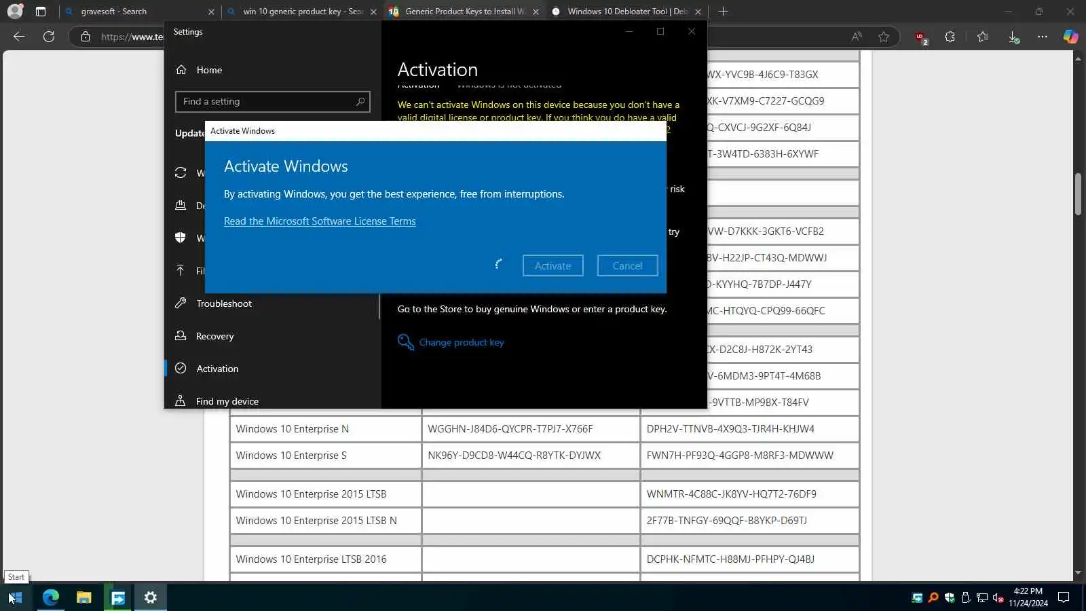Screen dimensions: 1086x611
Task: Click the web page vertical scrollbar thumb
Action: tap(1078, 195)
